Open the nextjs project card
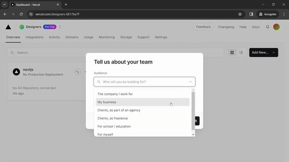This screenshot has height=162, width=289. (x=47, y=81)
